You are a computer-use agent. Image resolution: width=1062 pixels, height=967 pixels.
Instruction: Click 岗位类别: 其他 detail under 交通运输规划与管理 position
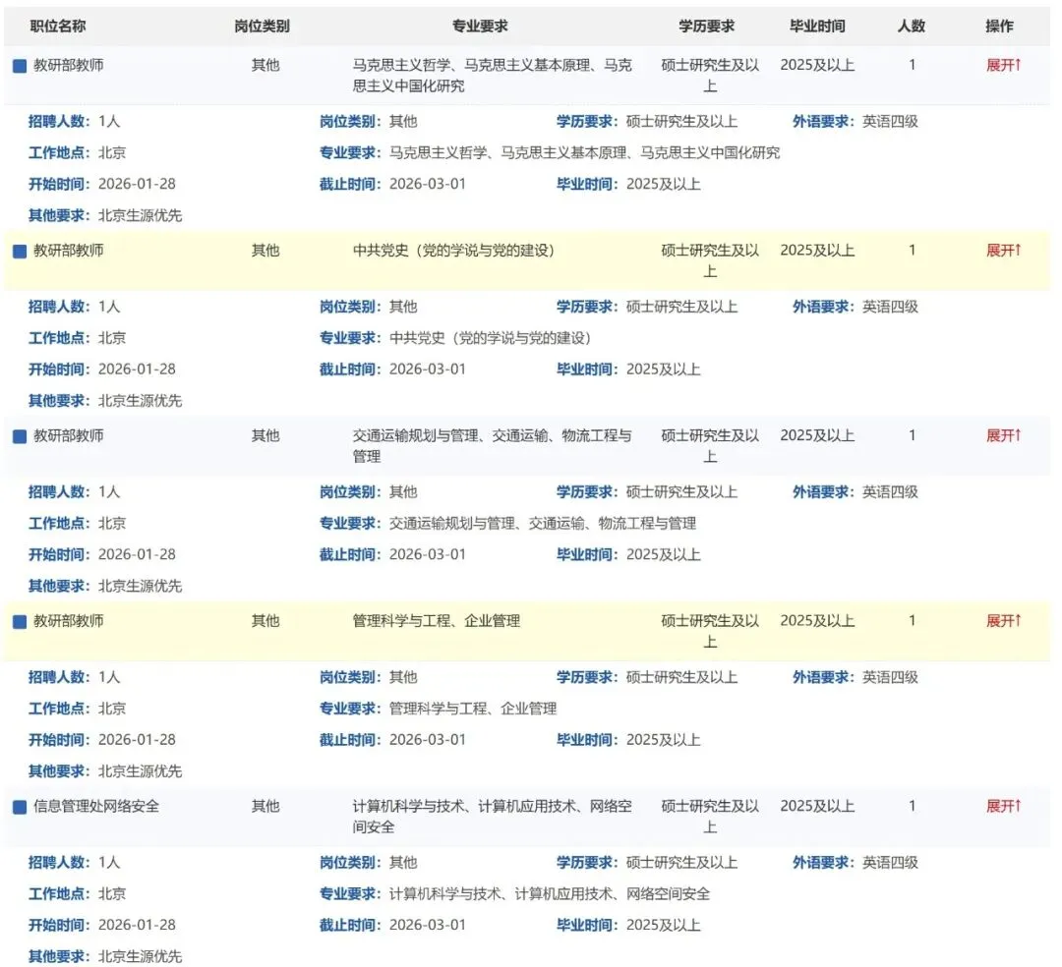pos(369,492)
